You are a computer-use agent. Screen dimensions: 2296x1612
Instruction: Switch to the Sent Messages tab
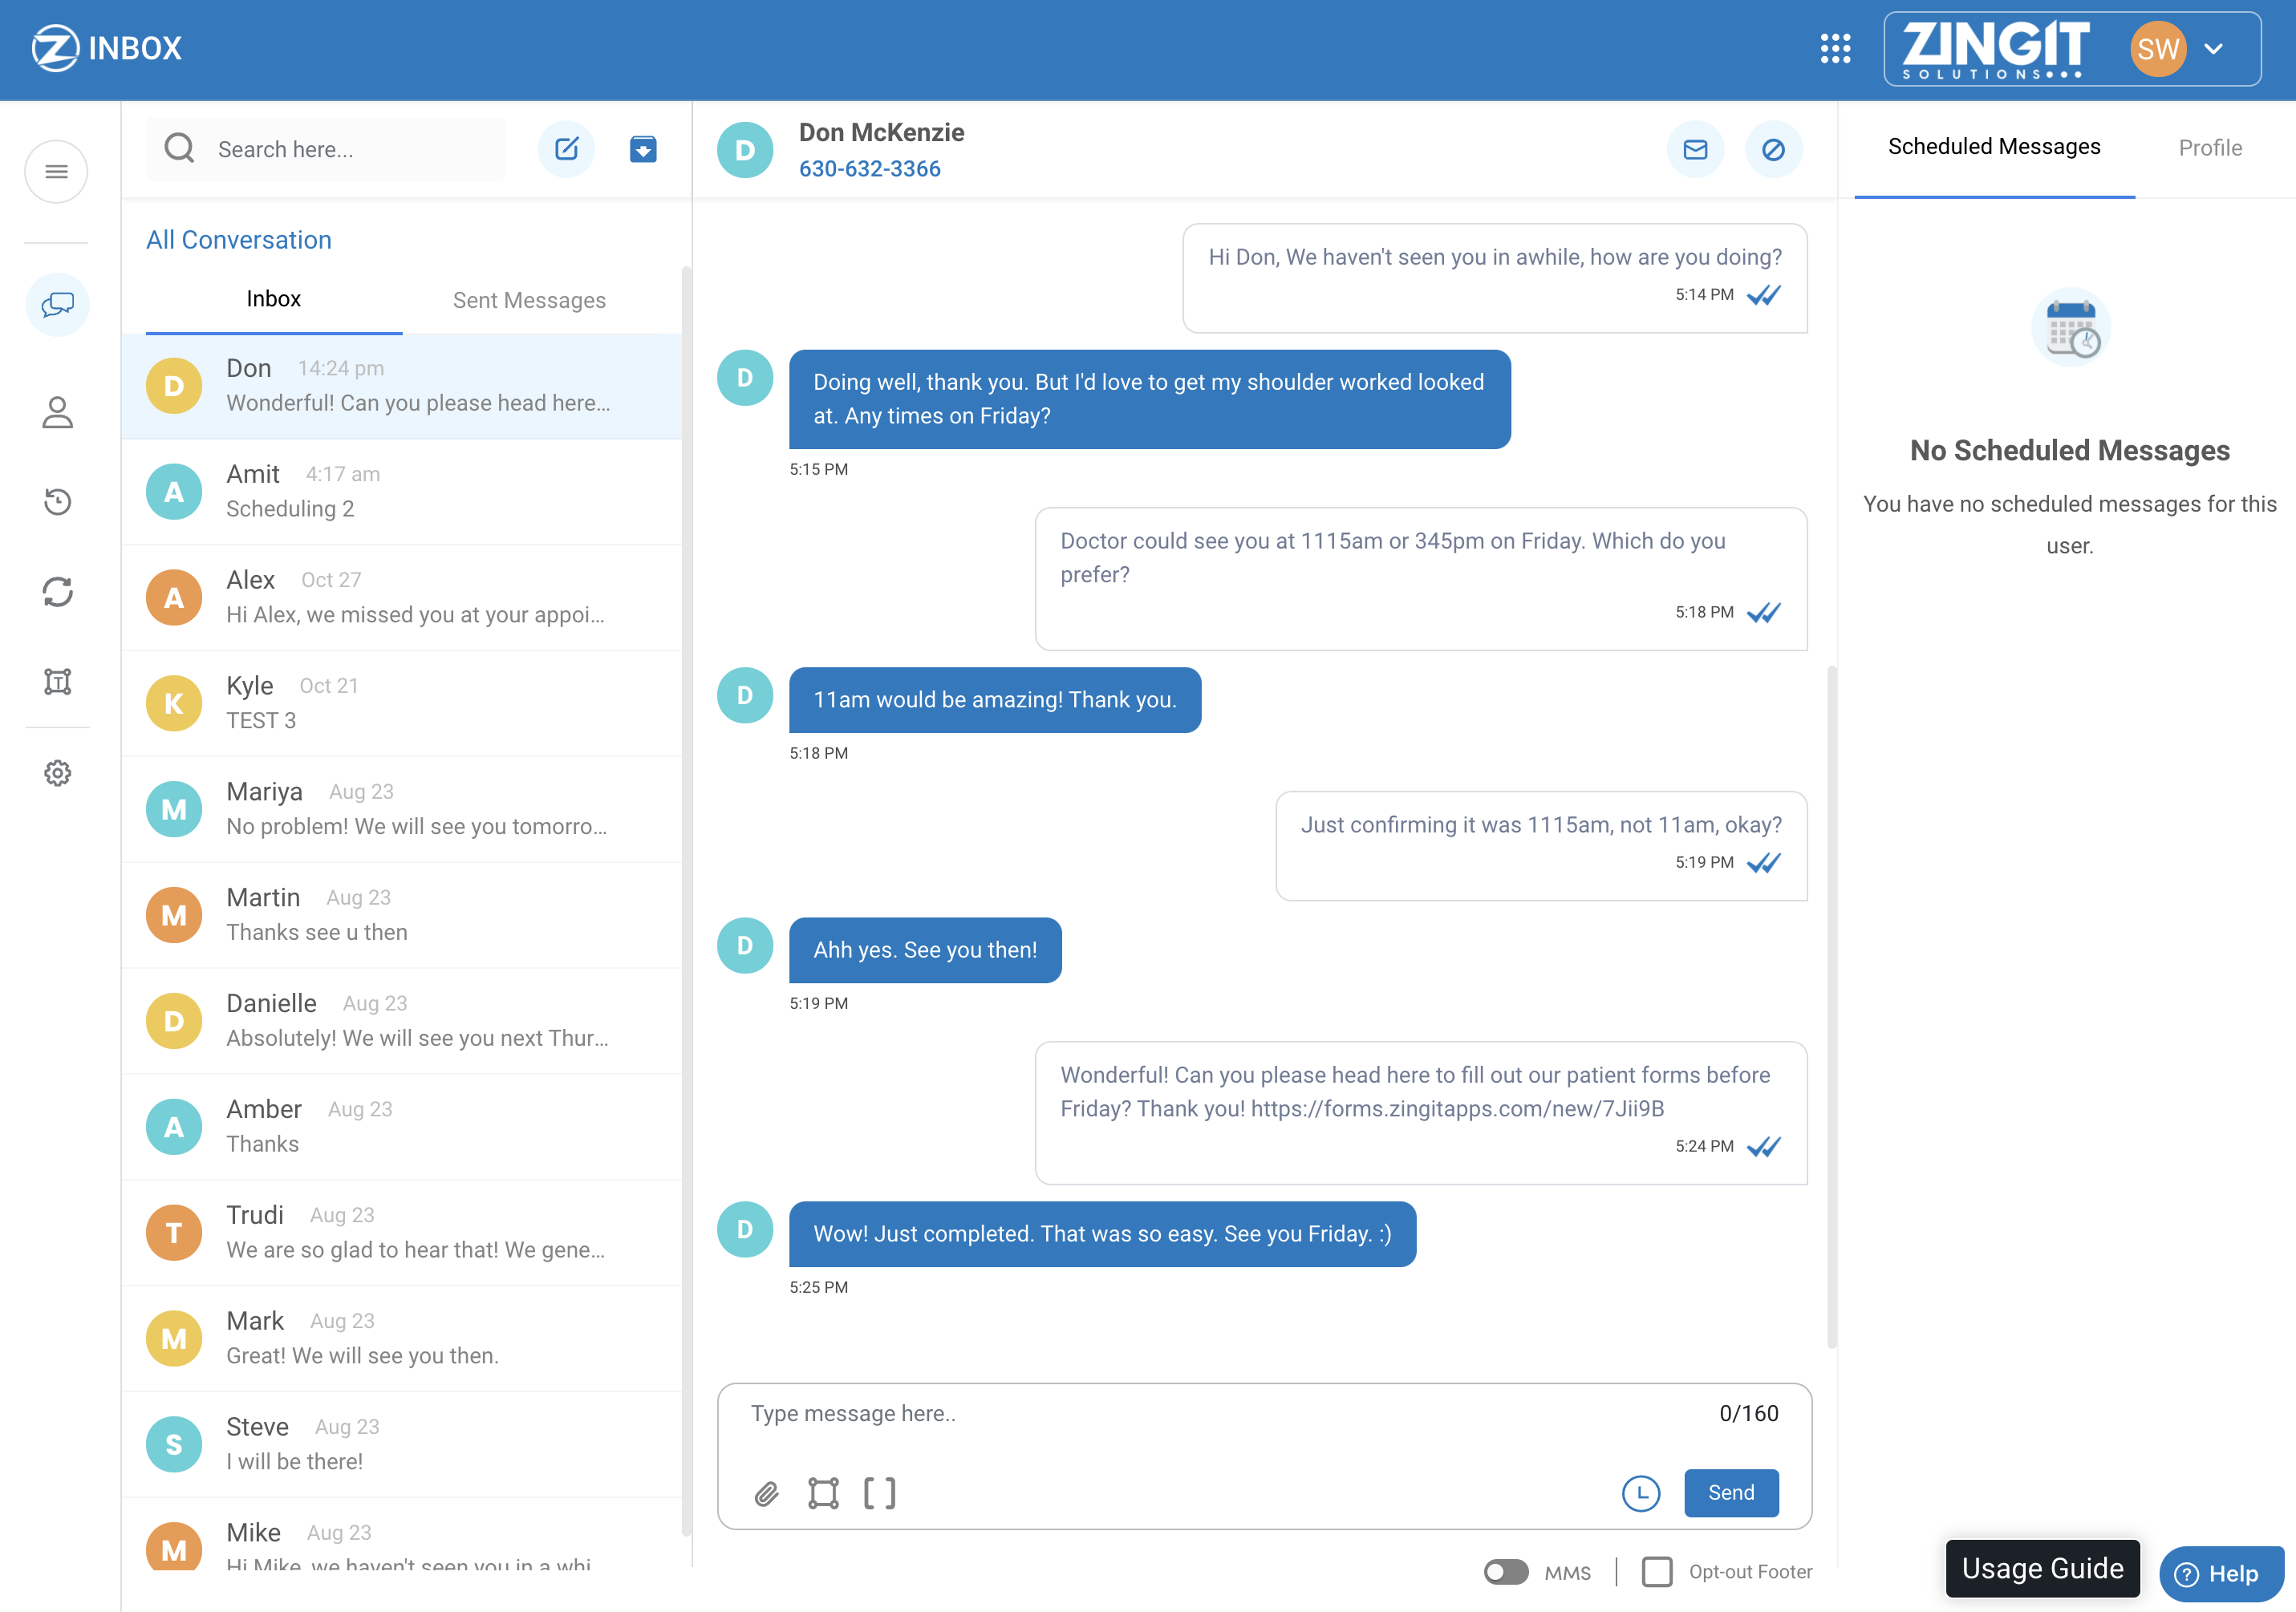529,300
